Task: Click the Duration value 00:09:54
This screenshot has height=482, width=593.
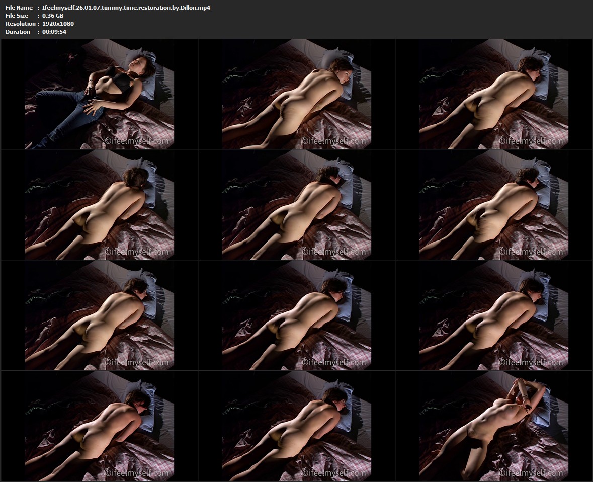Action: (x=54, y=32)
